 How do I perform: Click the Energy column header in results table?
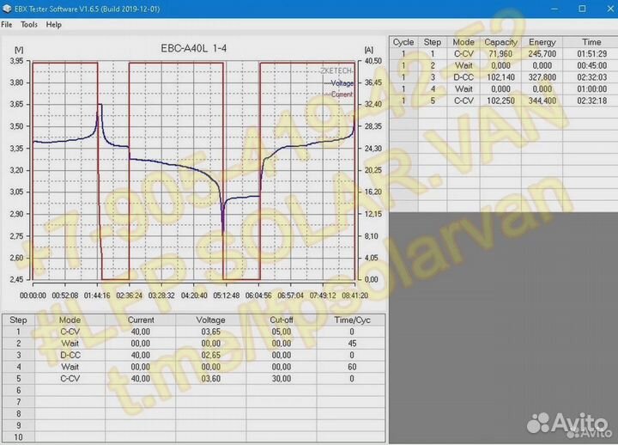542,42
